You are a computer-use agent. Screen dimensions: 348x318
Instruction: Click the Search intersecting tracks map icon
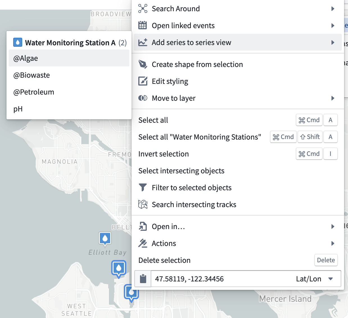[143, 204]
